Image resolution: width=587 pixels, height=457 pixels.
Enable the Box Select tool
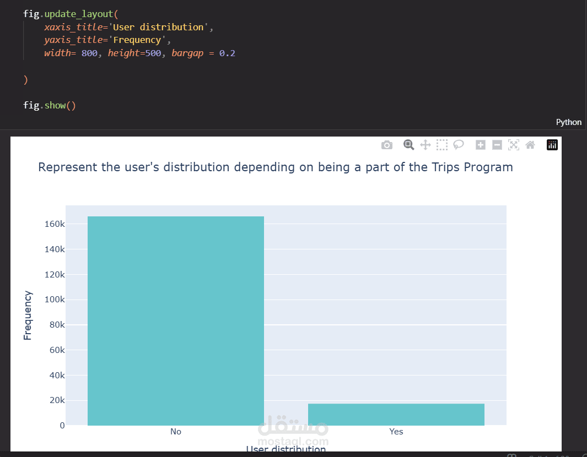(441, 145)
